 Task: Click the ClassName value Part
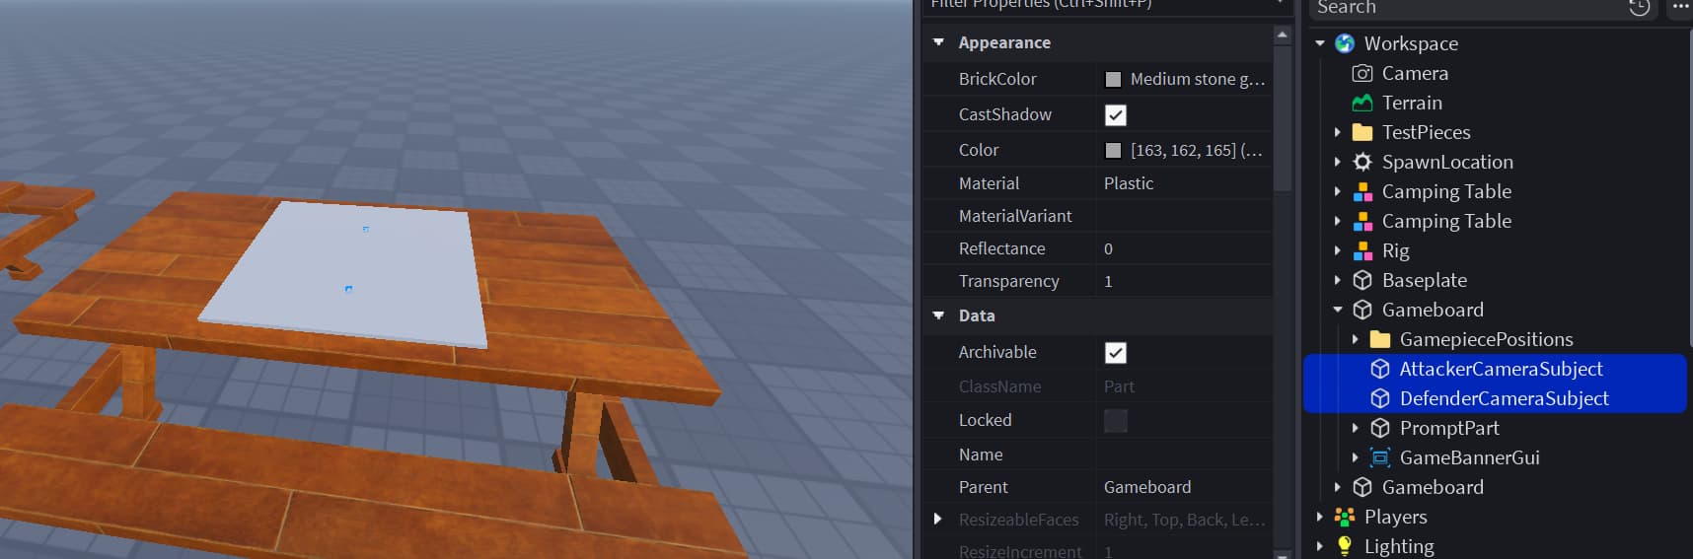(x=1119, y=386)
